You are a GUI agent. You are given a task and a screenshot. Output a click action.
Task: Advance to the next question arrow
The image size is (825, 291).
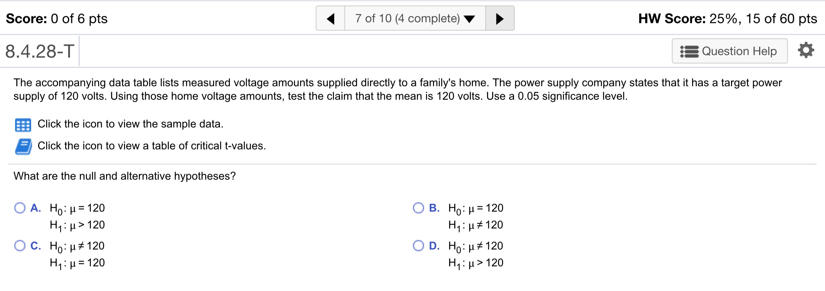pyautogui.click(x=499, y=18)
